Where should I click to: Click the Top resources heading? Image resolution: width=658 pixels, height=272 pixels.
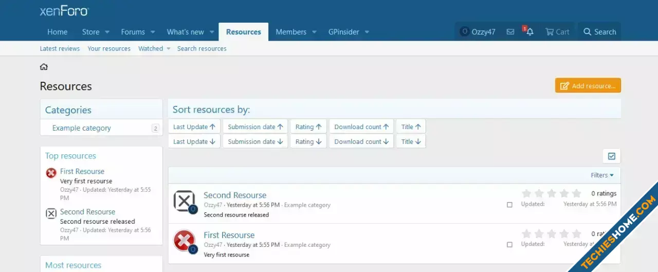pos(70,156)
